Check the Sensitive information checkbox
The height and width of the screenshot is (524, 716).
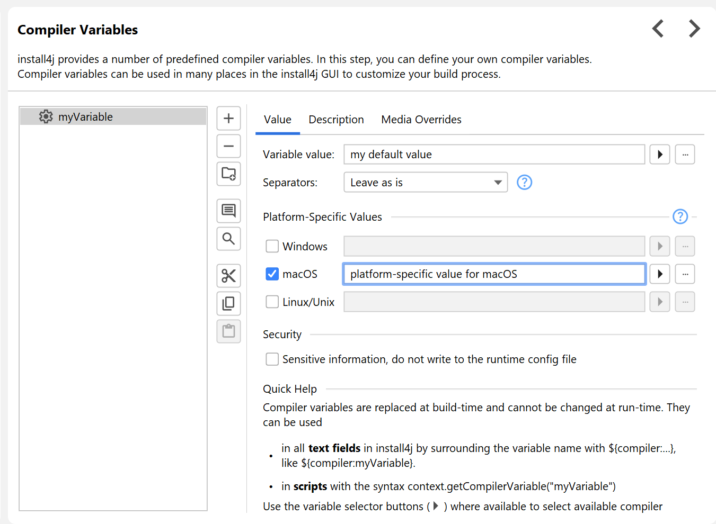pos(272,359)
